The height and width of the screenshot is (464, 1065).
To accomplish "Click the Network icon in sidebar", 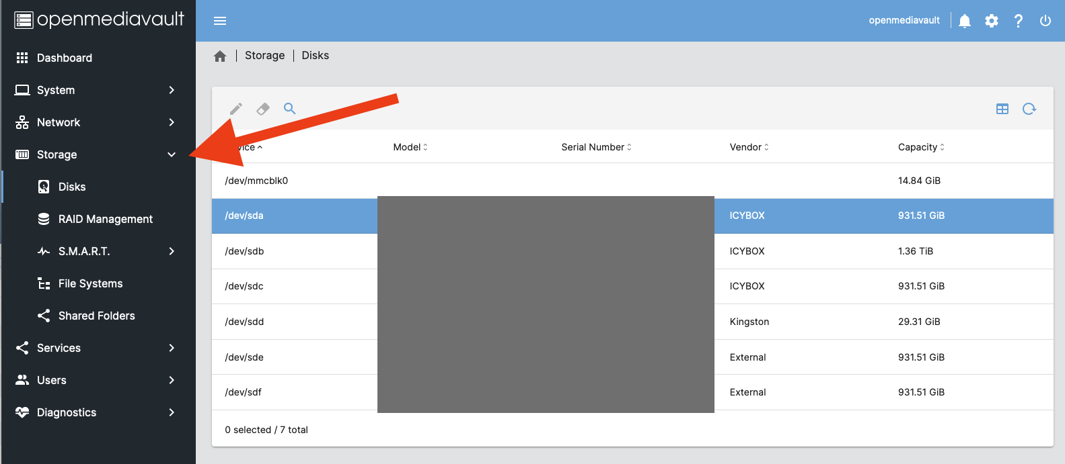I will tap(22, 122).
